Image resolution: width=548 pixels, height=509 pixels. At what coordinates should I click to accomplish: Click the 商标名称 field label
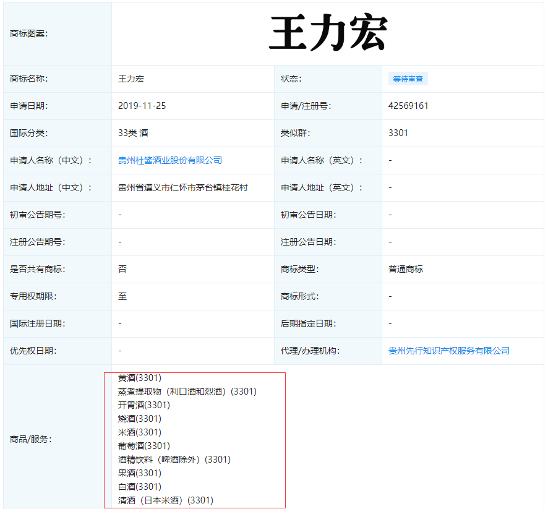[29, 79]
